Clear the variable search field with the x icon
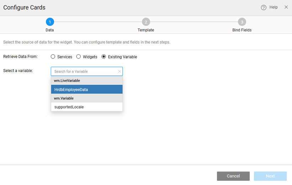The width and height of the screenshot is (292, 185). pyautogui.click(x=119, y=71)
